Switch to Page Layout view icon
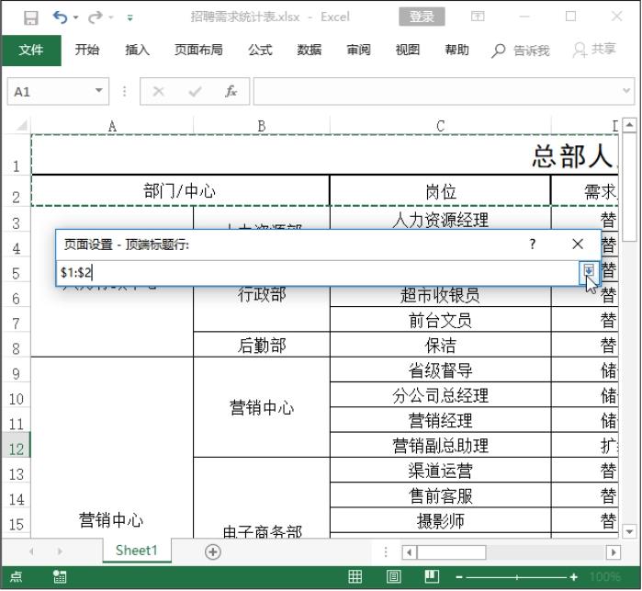This screenshot has width=642, height=591. pos(393,576)
